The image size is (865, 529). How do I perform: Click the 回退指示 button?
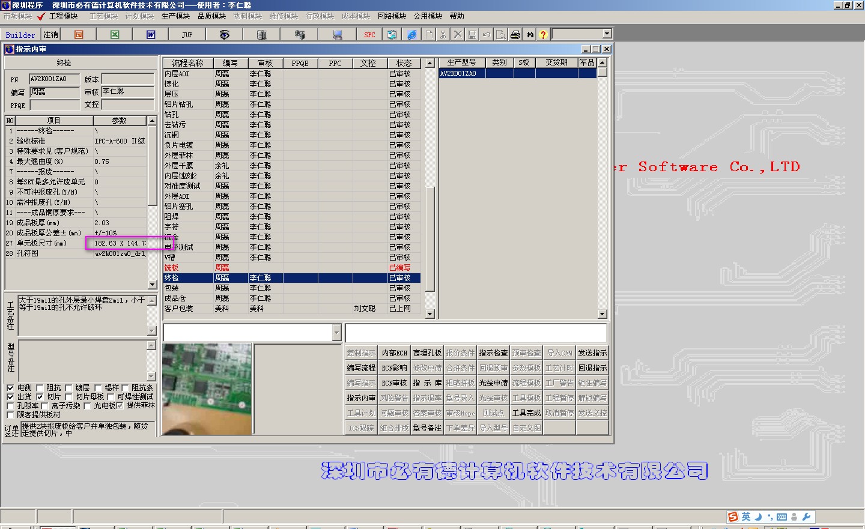pos(592,368)
